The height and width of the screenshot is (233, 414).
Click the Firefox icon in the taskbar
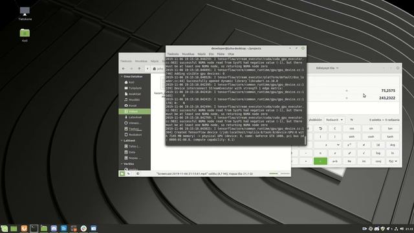(24, 228)
